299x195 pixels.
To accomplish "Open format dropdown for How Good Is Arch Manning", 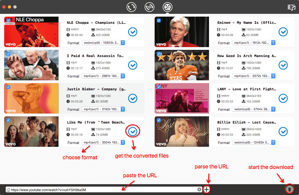I will pos(254,76).
